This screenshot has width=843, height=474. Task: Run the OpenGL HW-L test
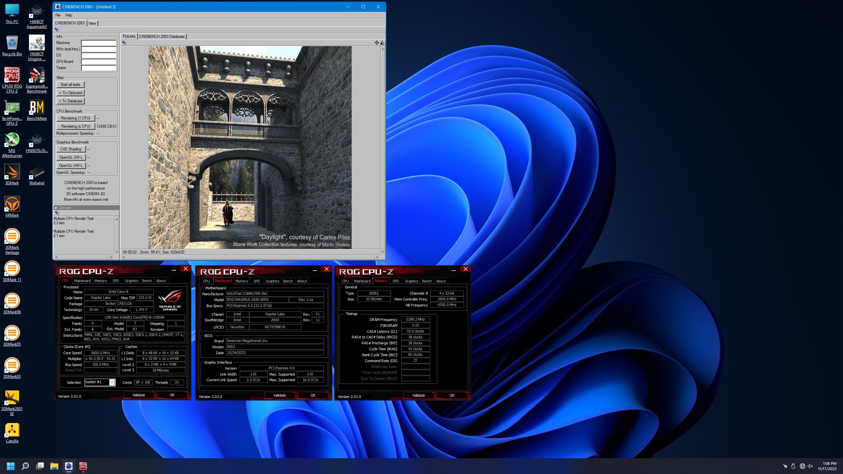(71, 166)
